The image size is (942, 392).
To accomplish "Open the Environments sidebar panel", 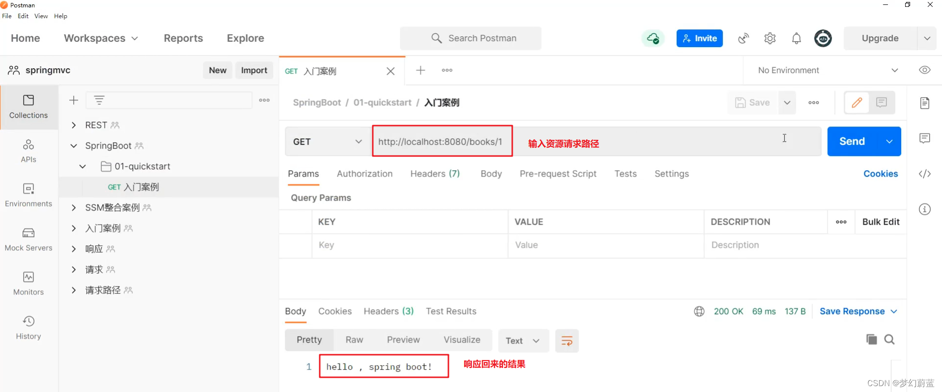I will click(28, 195).
